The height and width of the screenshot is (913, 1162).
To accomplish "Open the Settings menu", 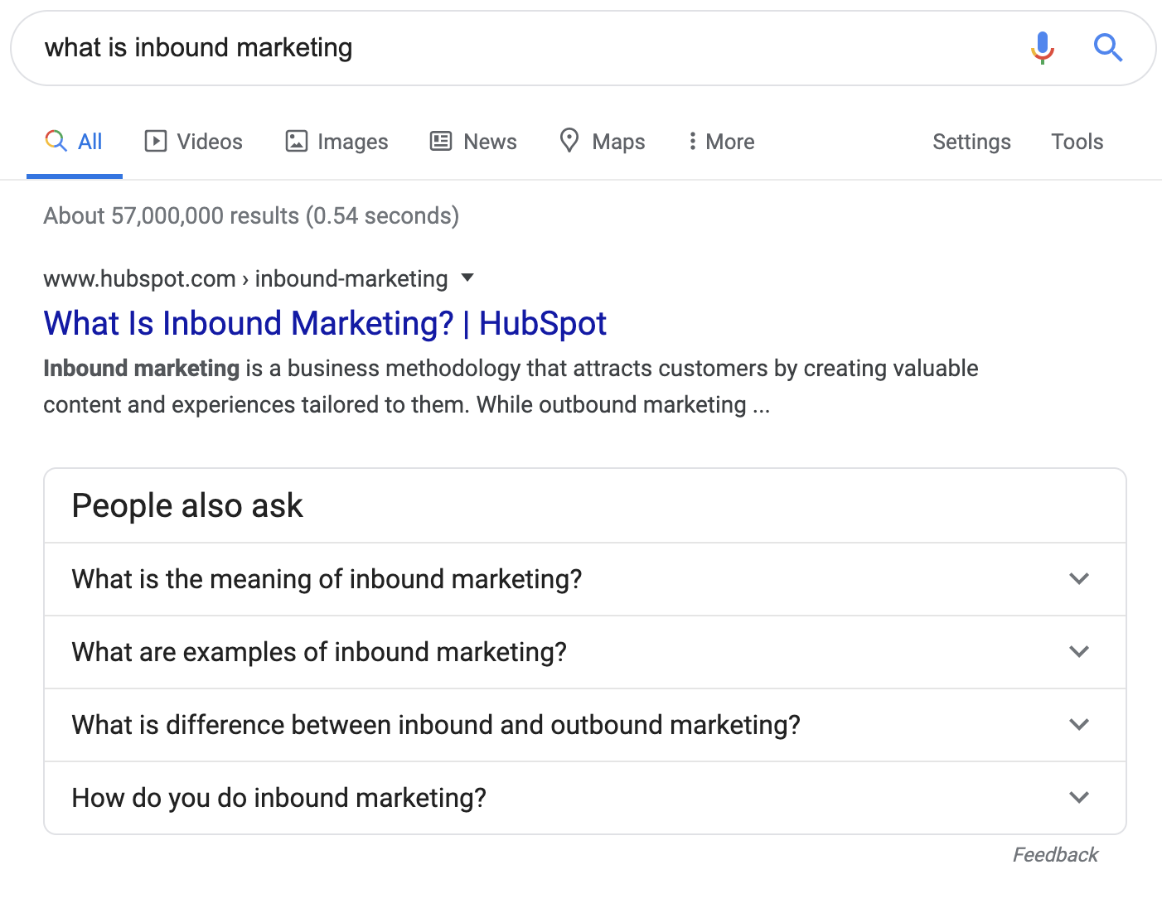I will [971, 142].
